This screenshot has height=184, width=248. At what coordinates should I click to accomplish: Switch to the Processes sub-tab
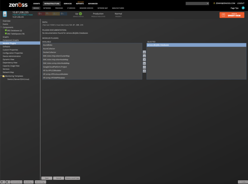pos(59,8)
